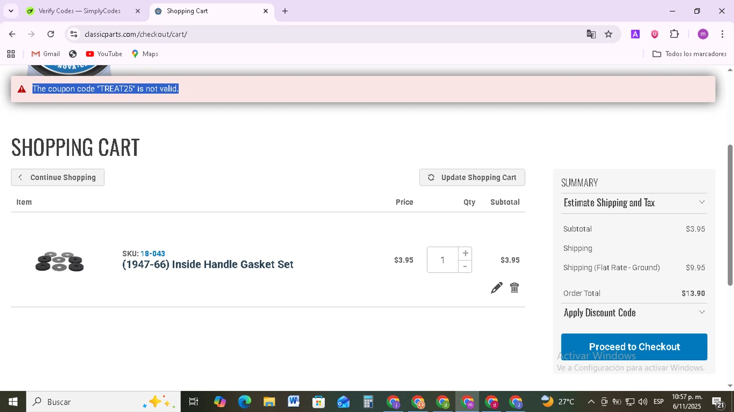Click the coupon not valid error message
This screenshot has height=412, width=734.
[x=106, y=89]
